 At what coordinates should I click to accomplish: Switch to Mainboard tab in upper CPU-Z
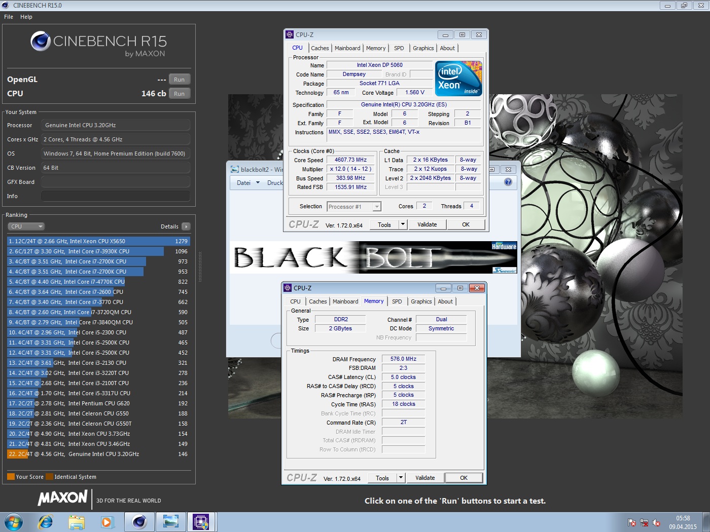[x=347, y=48]
